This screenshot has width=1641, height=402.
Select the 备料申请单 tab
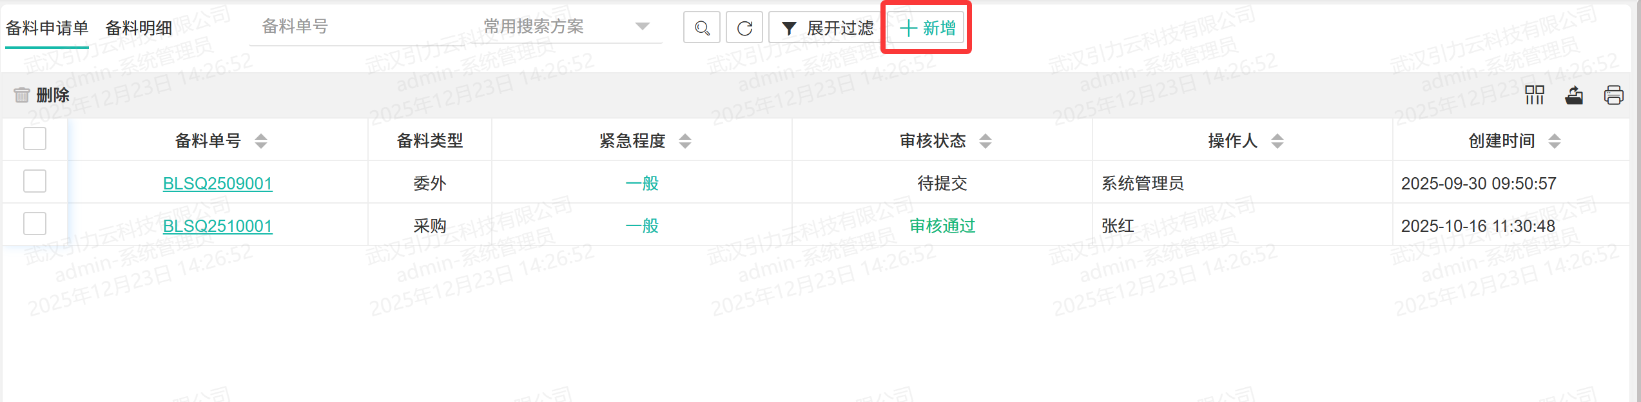click(47, 28)
